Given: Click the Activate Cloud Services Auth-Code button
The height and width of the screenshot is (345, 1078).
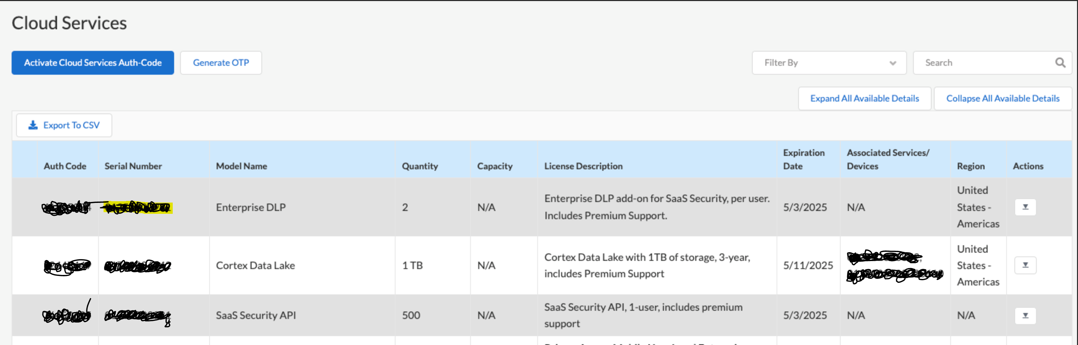Looking at the screenshot, I should [93, 63].
